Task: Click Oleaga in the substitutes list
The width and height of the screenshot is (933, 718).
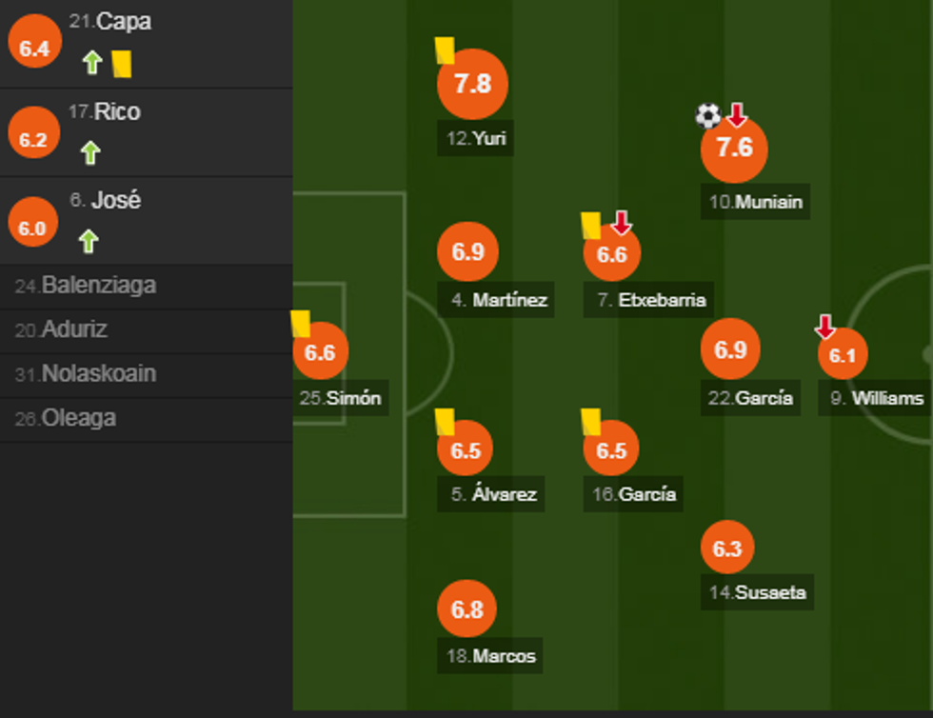Action: coord(78,418)
